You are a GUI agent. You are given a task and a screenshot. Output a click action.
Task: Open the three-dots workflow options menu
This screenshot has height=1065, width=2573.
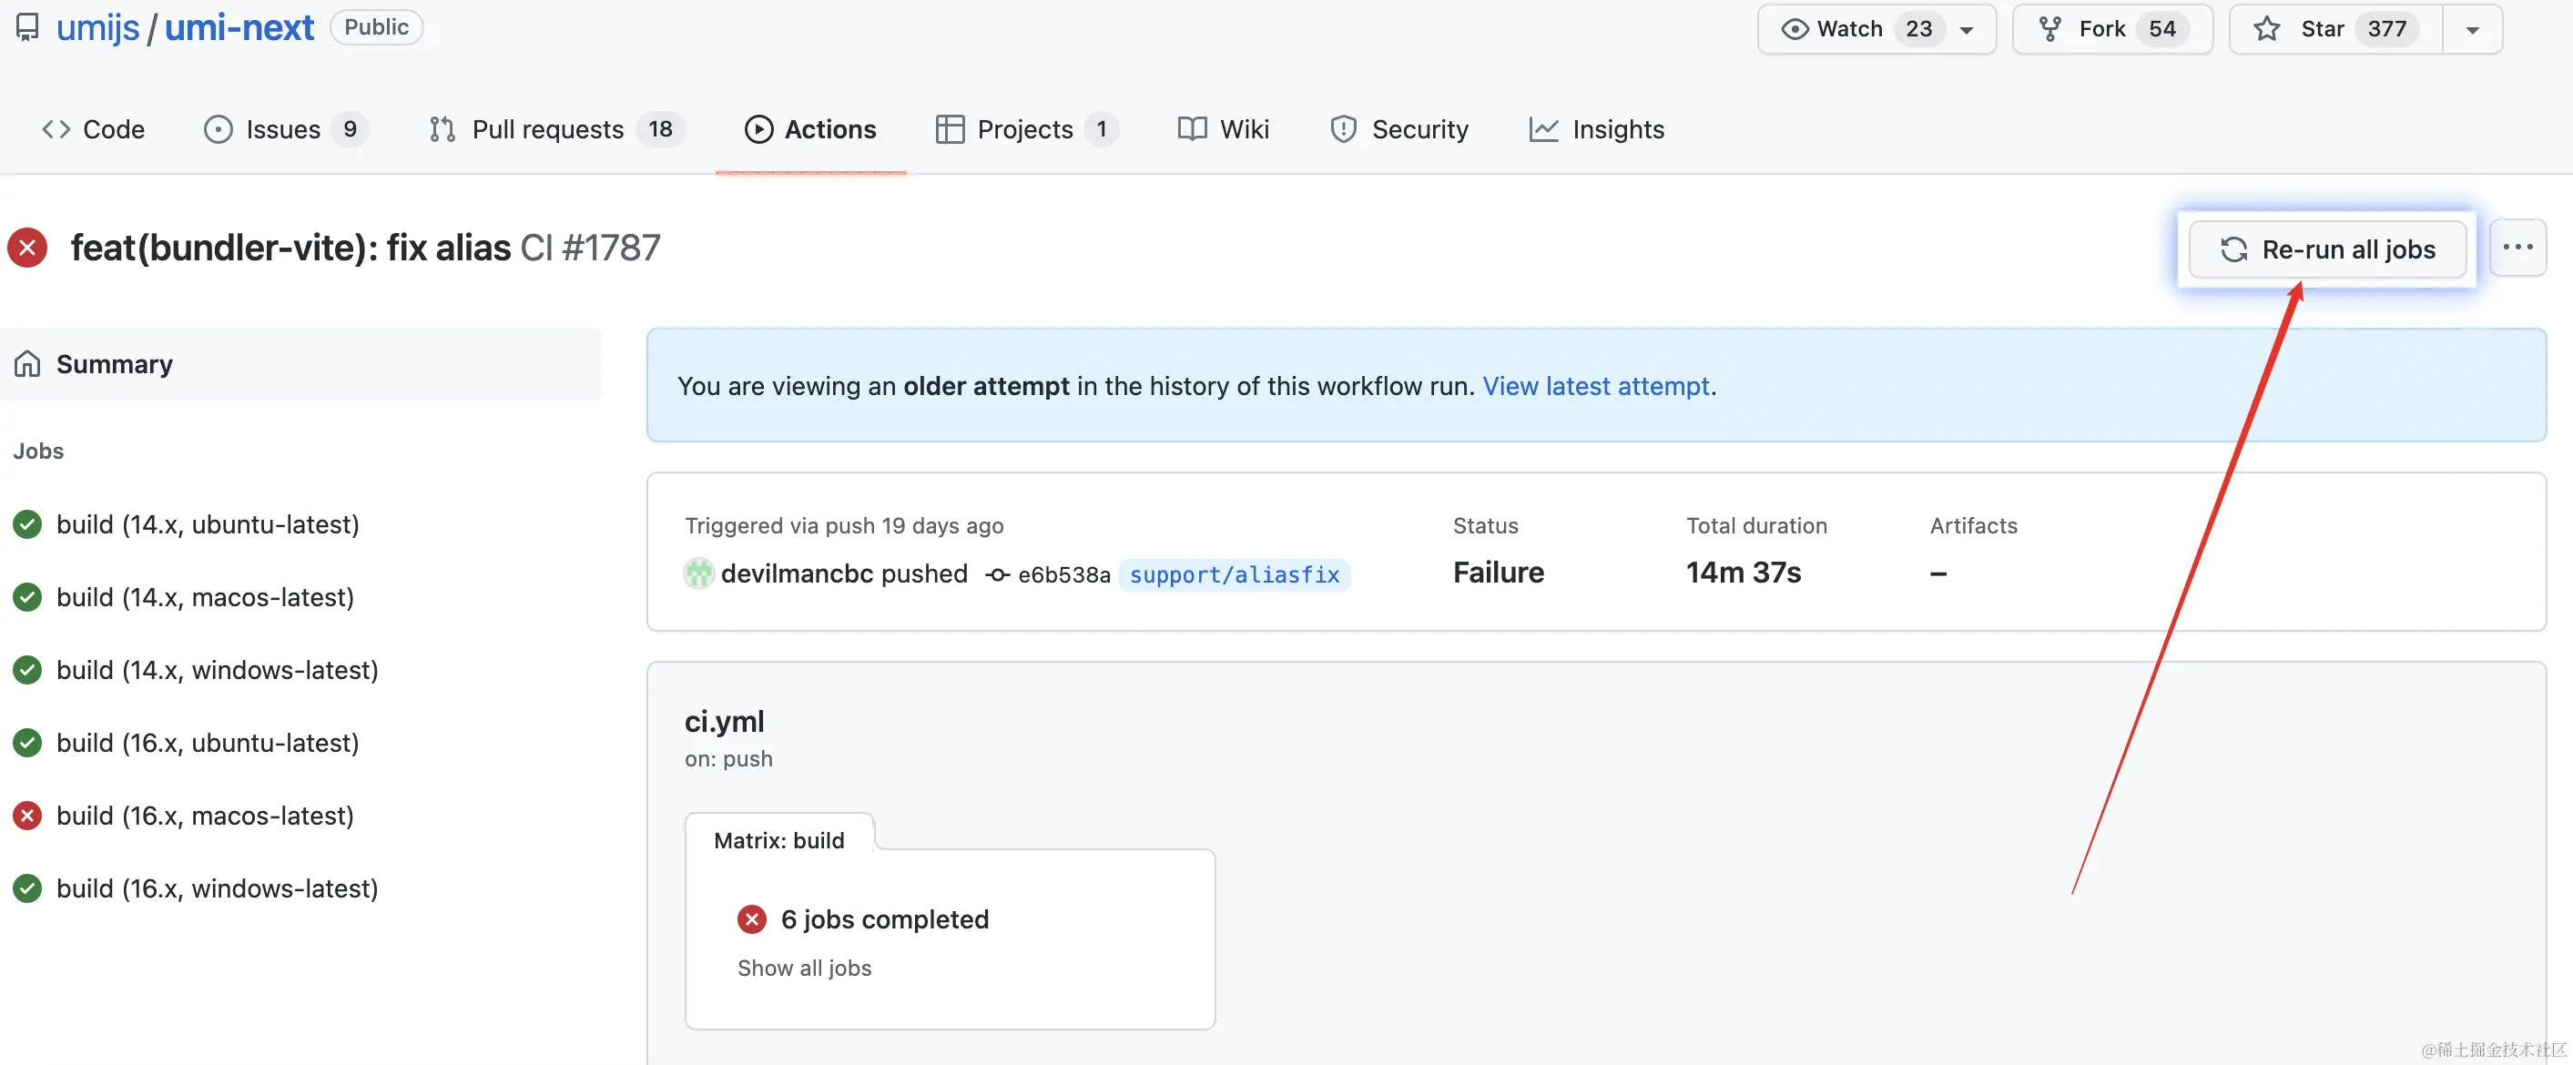(x=2517, y=248)
